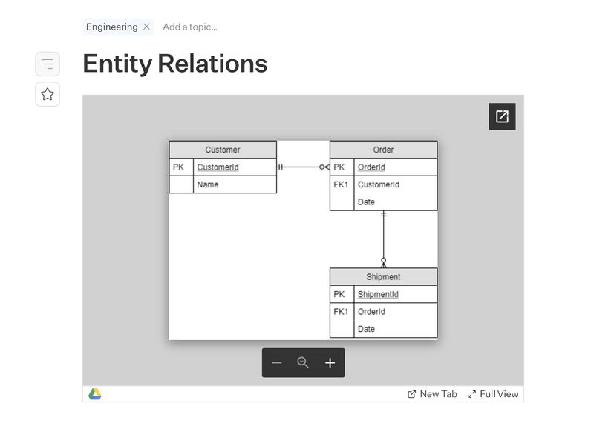
Task: Select the Order table header
Action: (x=383, y=150)
